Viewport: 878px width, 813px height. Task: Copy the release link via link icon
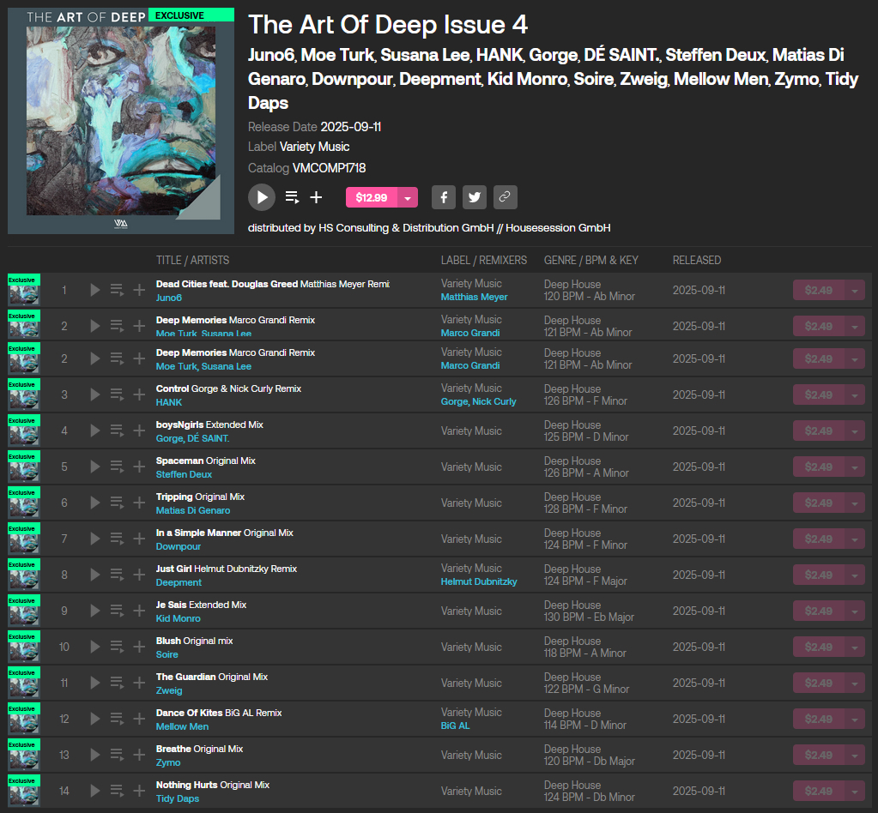(505, 197)
